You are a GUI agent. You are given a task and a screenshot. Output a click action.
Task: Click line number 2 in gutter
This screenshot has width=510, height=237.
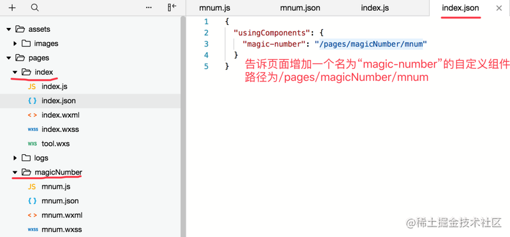206,33
